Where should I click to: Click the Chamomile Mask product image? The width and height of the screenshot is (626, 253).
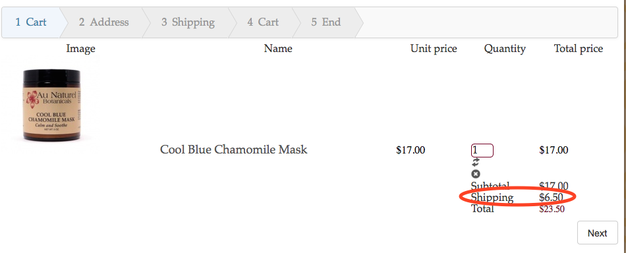point(51,105)
